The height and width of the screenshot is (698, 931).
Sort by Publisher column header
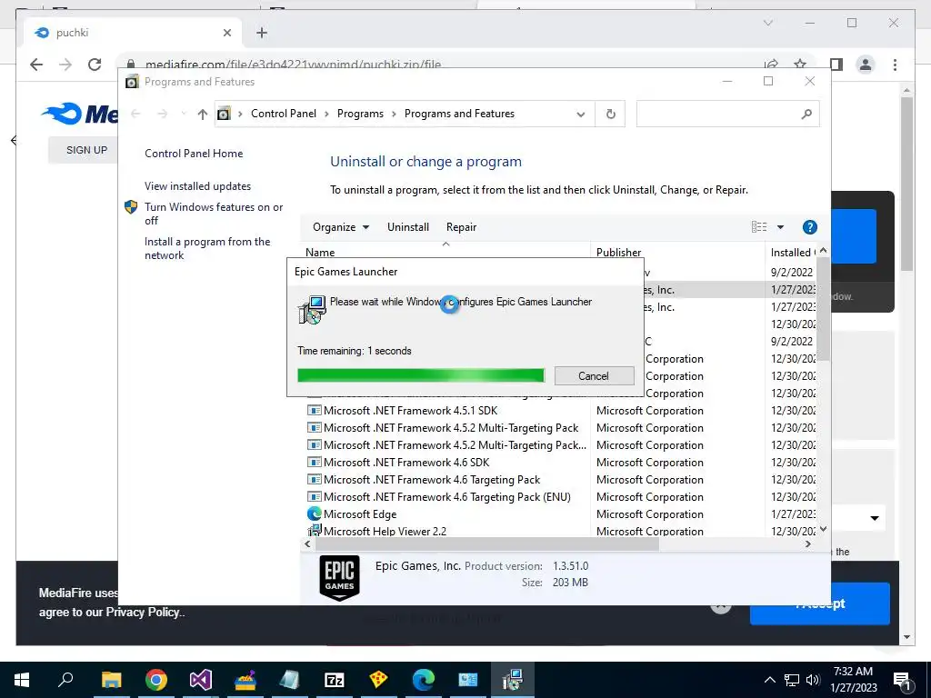pyautogui.click(x=618, y=253)
